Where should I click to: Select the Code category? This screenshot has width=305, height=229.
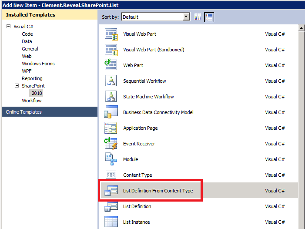[x=27, y=34]
